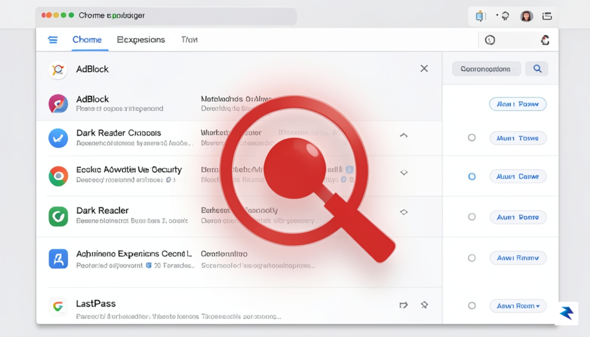Select the AdBlock list row title
The width and height of the screenshot is (590, 337).
93,99
